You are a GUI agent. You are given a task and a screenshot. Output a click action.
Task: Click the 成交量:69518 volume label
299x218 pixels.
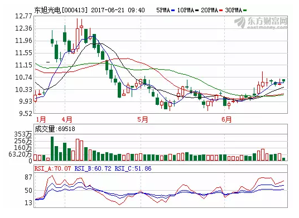click(55, 129)
